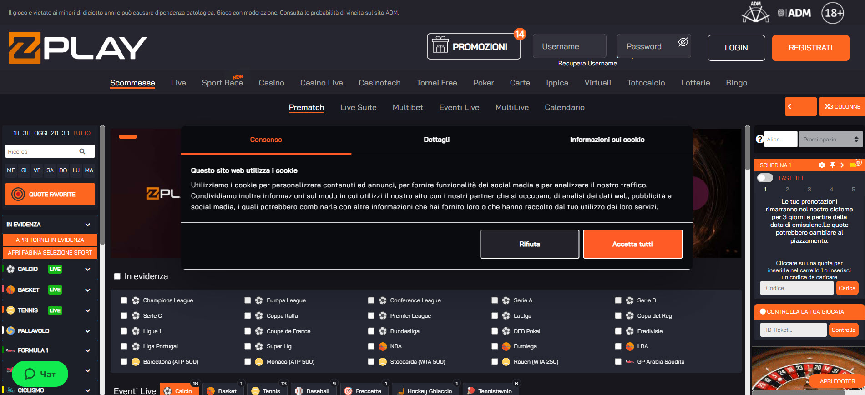Viewport: 865px width, 395px height.
Task: Check the LaLiga checkbox
Action: (x=495, y=316)
